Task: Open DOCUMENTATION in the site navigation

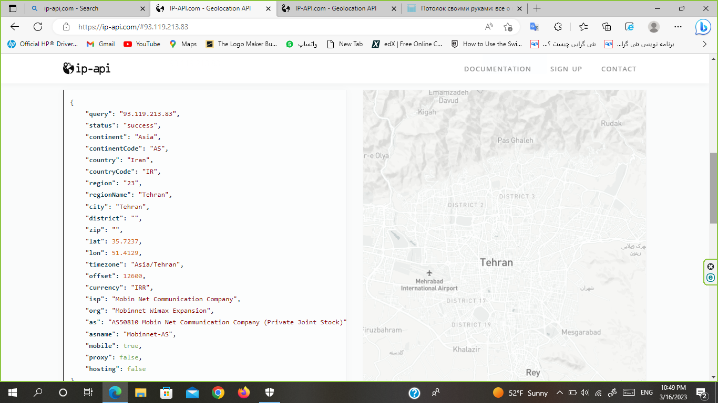Action: click(x=497, y=69)
